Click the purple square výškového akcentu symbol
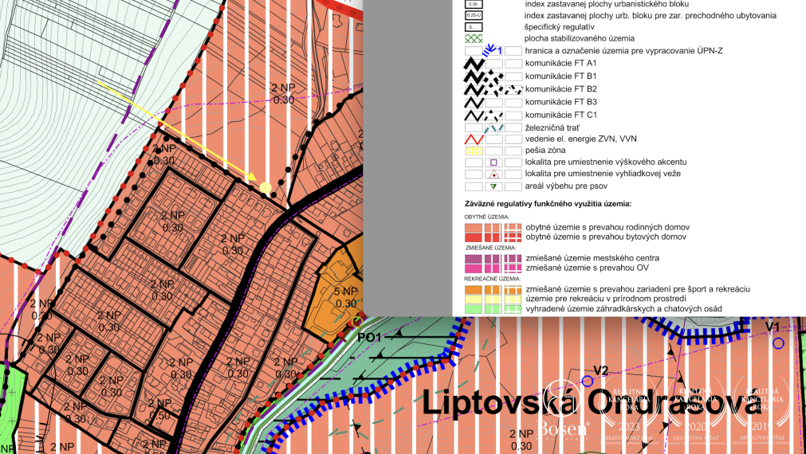This screenshot has height=454, width=806. [x=494, y=162]
